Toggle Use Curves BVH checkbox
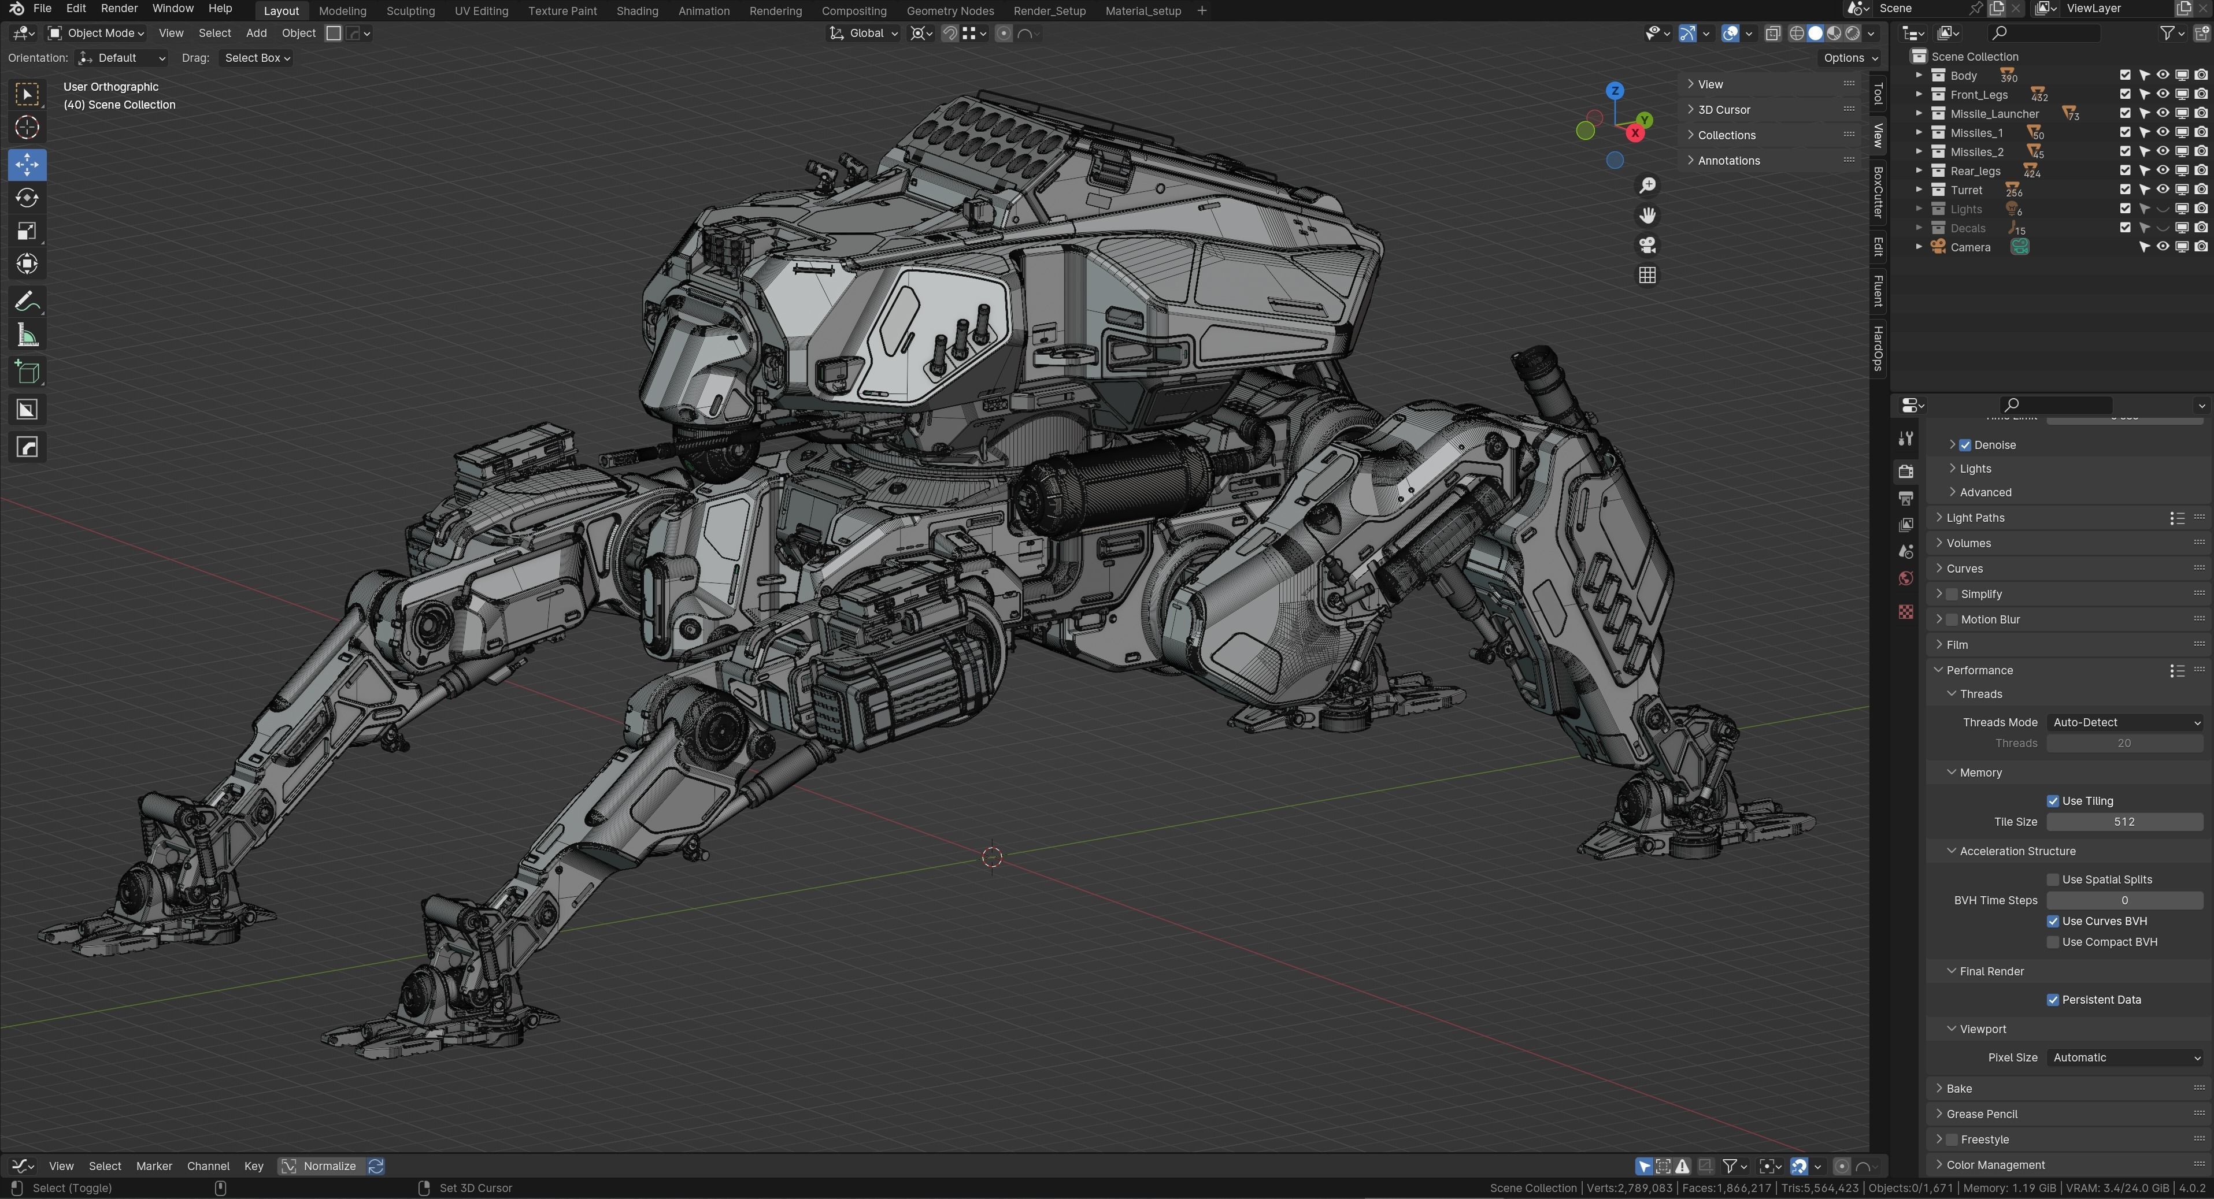The height and width of the screenshot is (1199, 2214). point(2052,922)
